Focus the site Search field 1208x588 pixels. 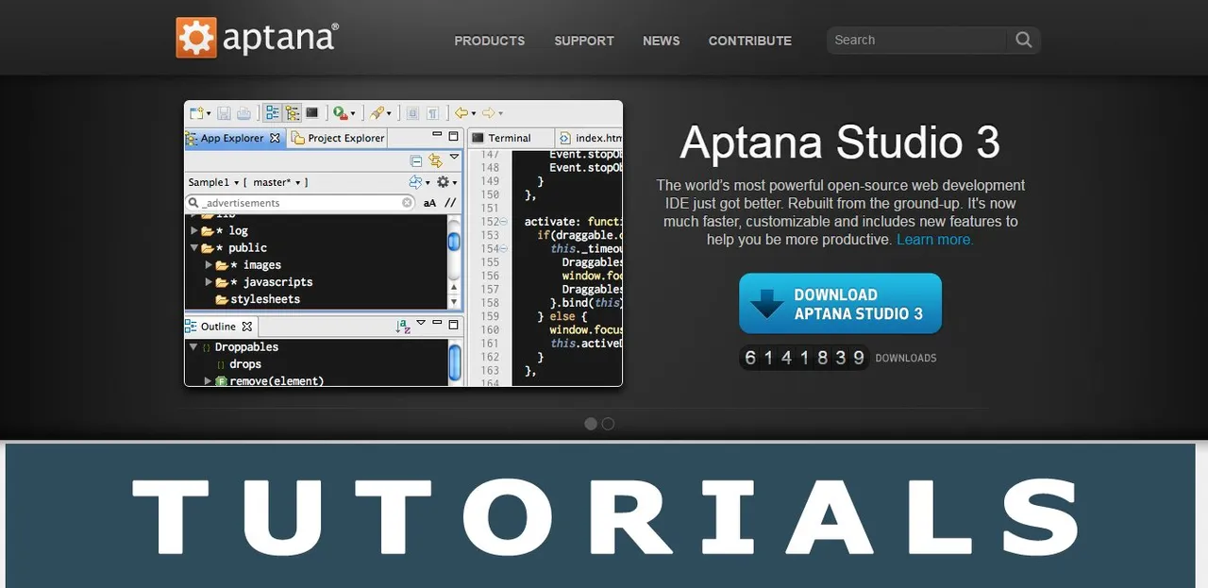point(915,40)
